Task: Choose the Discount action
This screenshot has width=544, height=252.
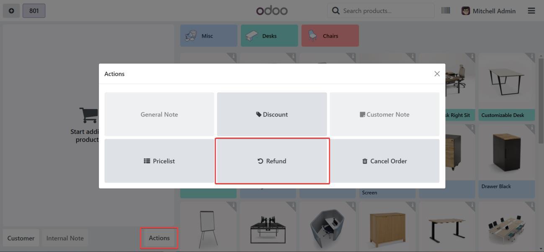Action: pos(272,114)
